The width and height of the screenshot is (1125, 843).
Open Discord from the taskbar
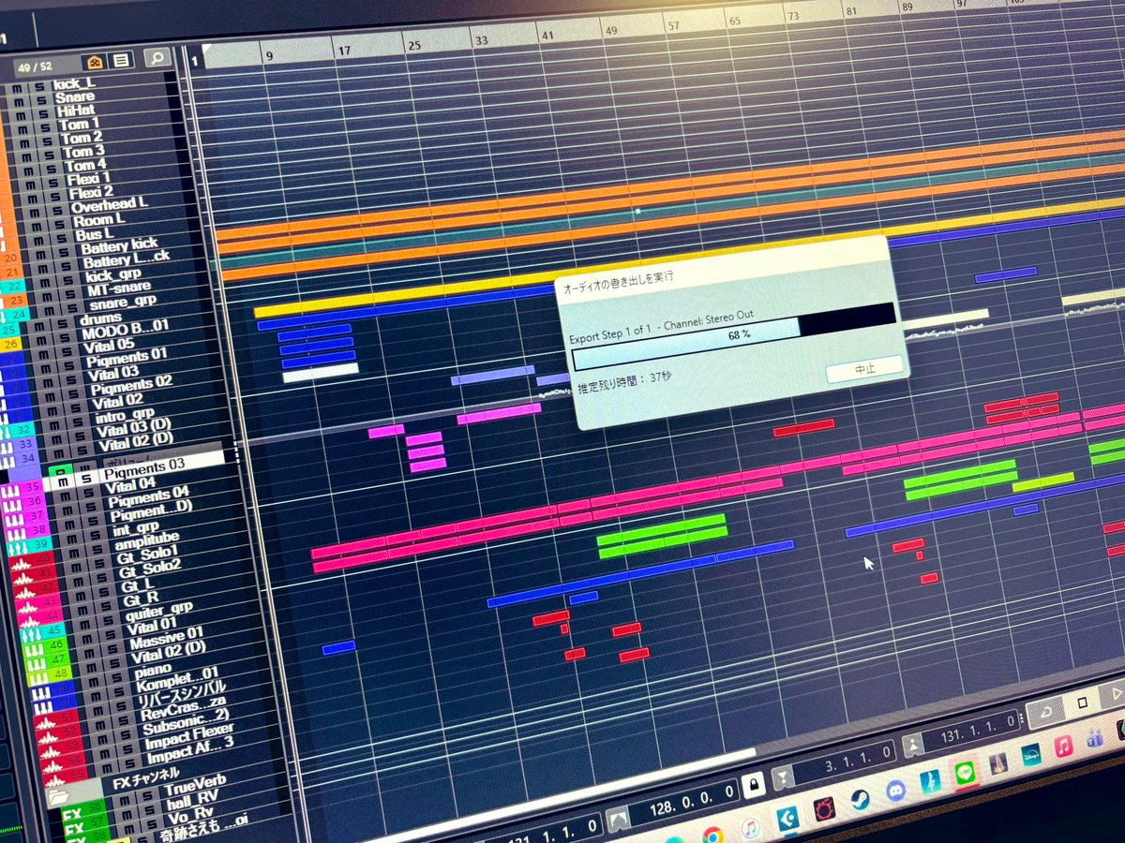895,791
